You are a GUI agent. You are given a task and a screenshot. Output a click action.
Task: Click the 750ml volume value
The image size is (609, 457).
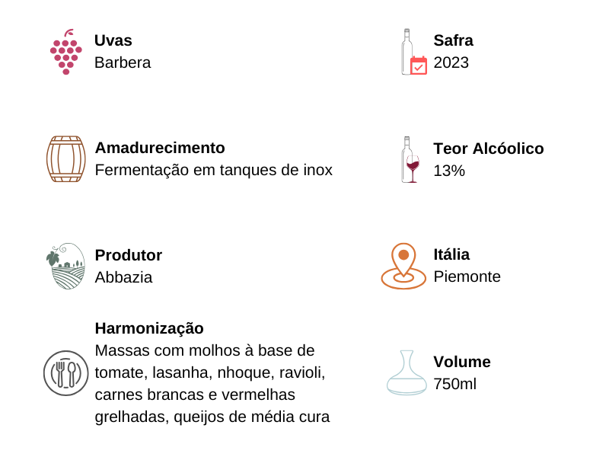454,384
